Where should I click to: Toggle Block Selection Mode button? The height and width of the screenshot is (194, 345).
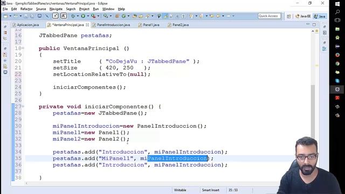click(x=177, y=16)
